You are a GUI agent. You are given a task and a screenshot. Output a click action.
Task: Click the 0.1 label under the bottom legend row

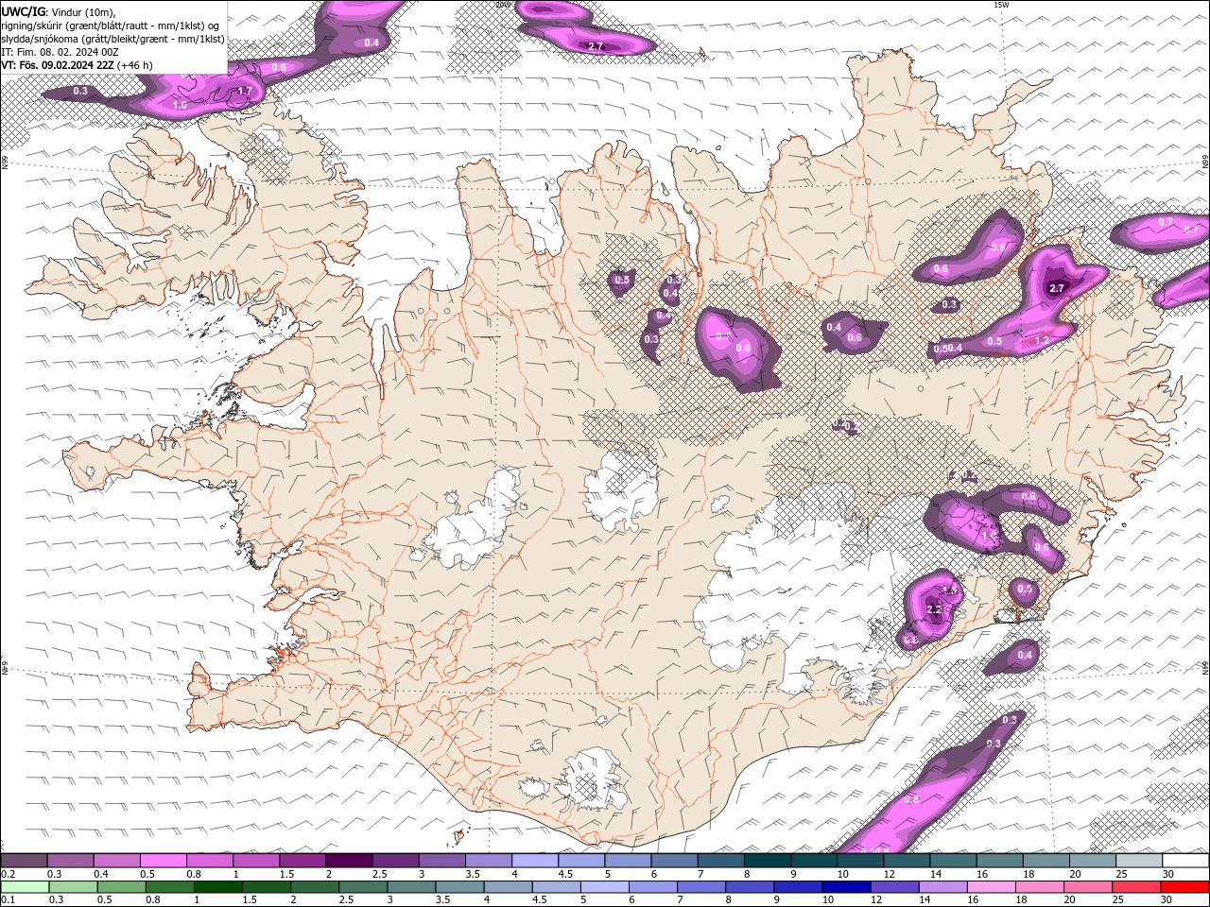9,900
